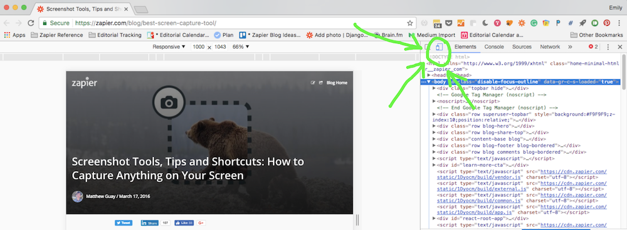Screen dimensions: 627x230
Task: Click the rocket extension icon
Action: click(582, 23)
